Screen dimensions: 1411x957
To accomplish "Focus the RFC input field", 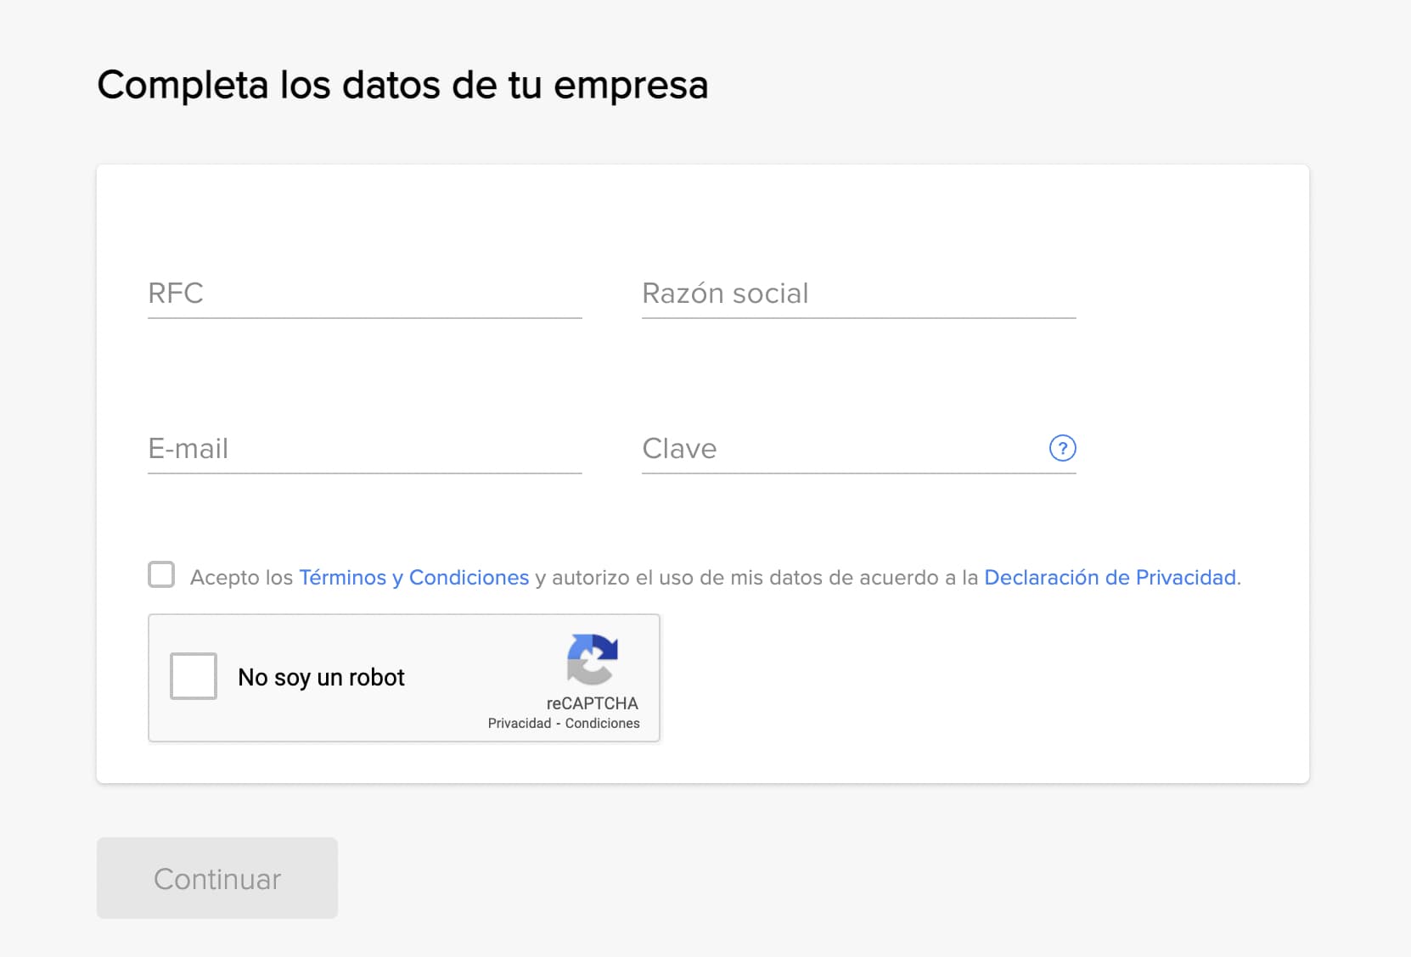I will pos(364,294).
